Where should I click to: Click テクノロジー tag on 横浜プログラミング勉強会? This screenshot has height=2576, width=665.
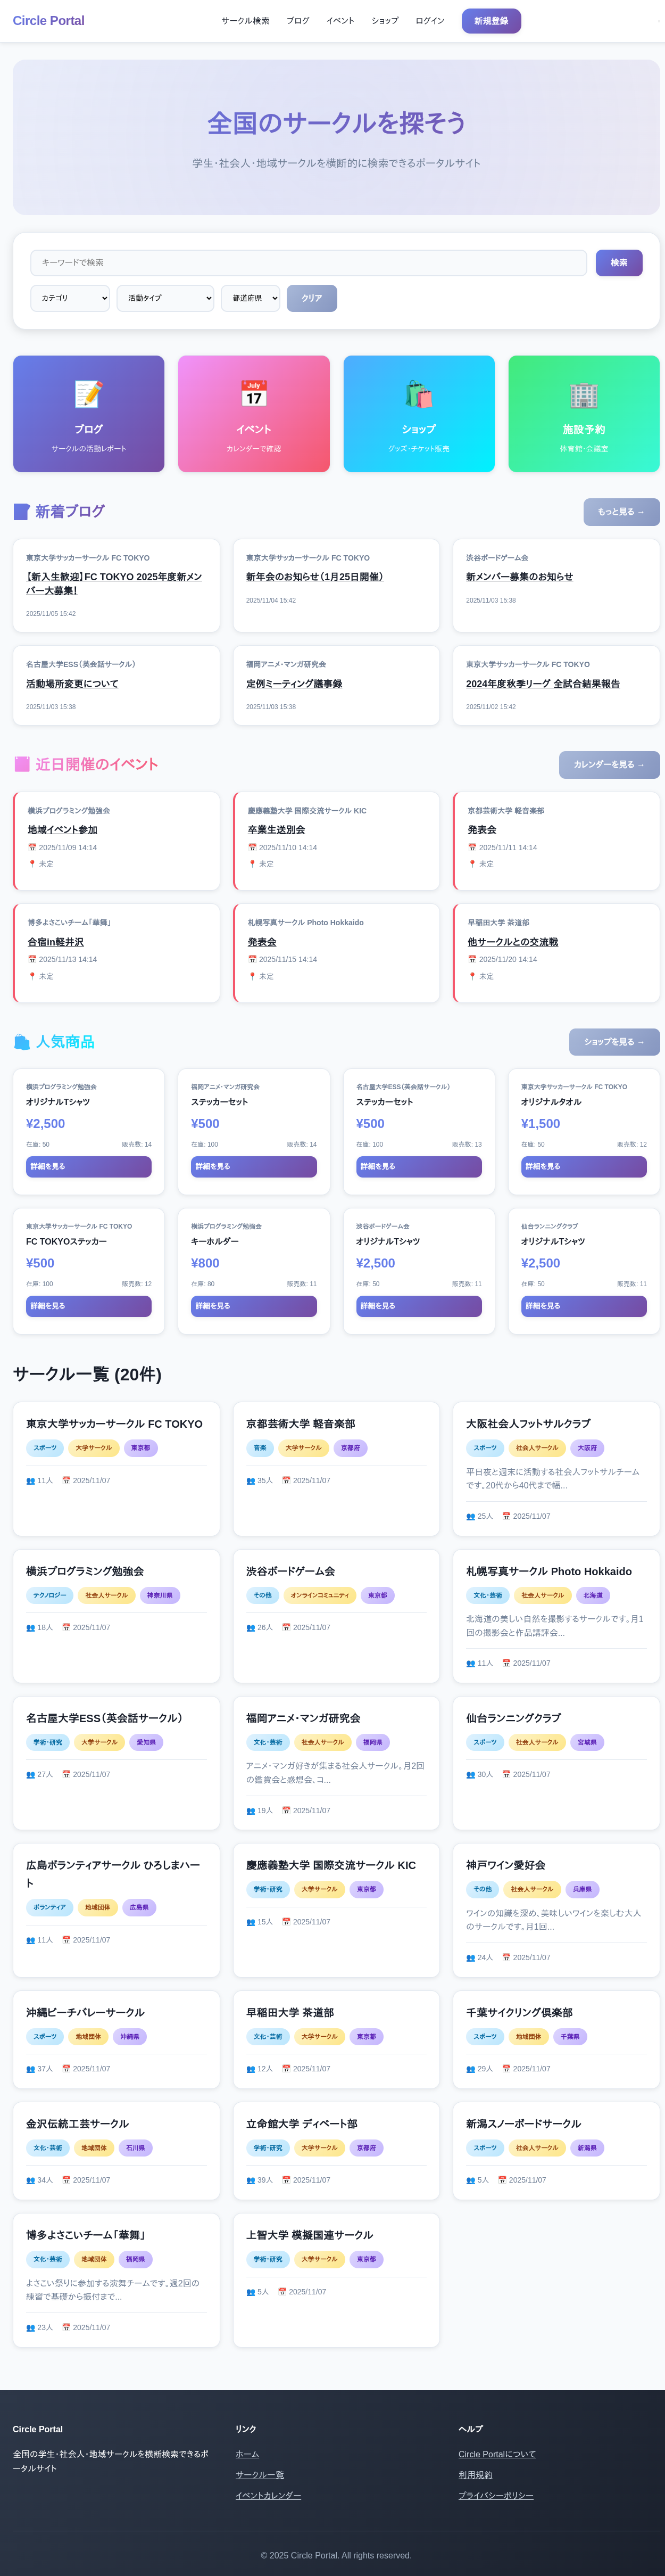49,1596
